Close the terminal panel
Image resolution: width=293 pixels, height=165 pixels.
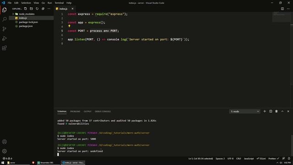288,111
